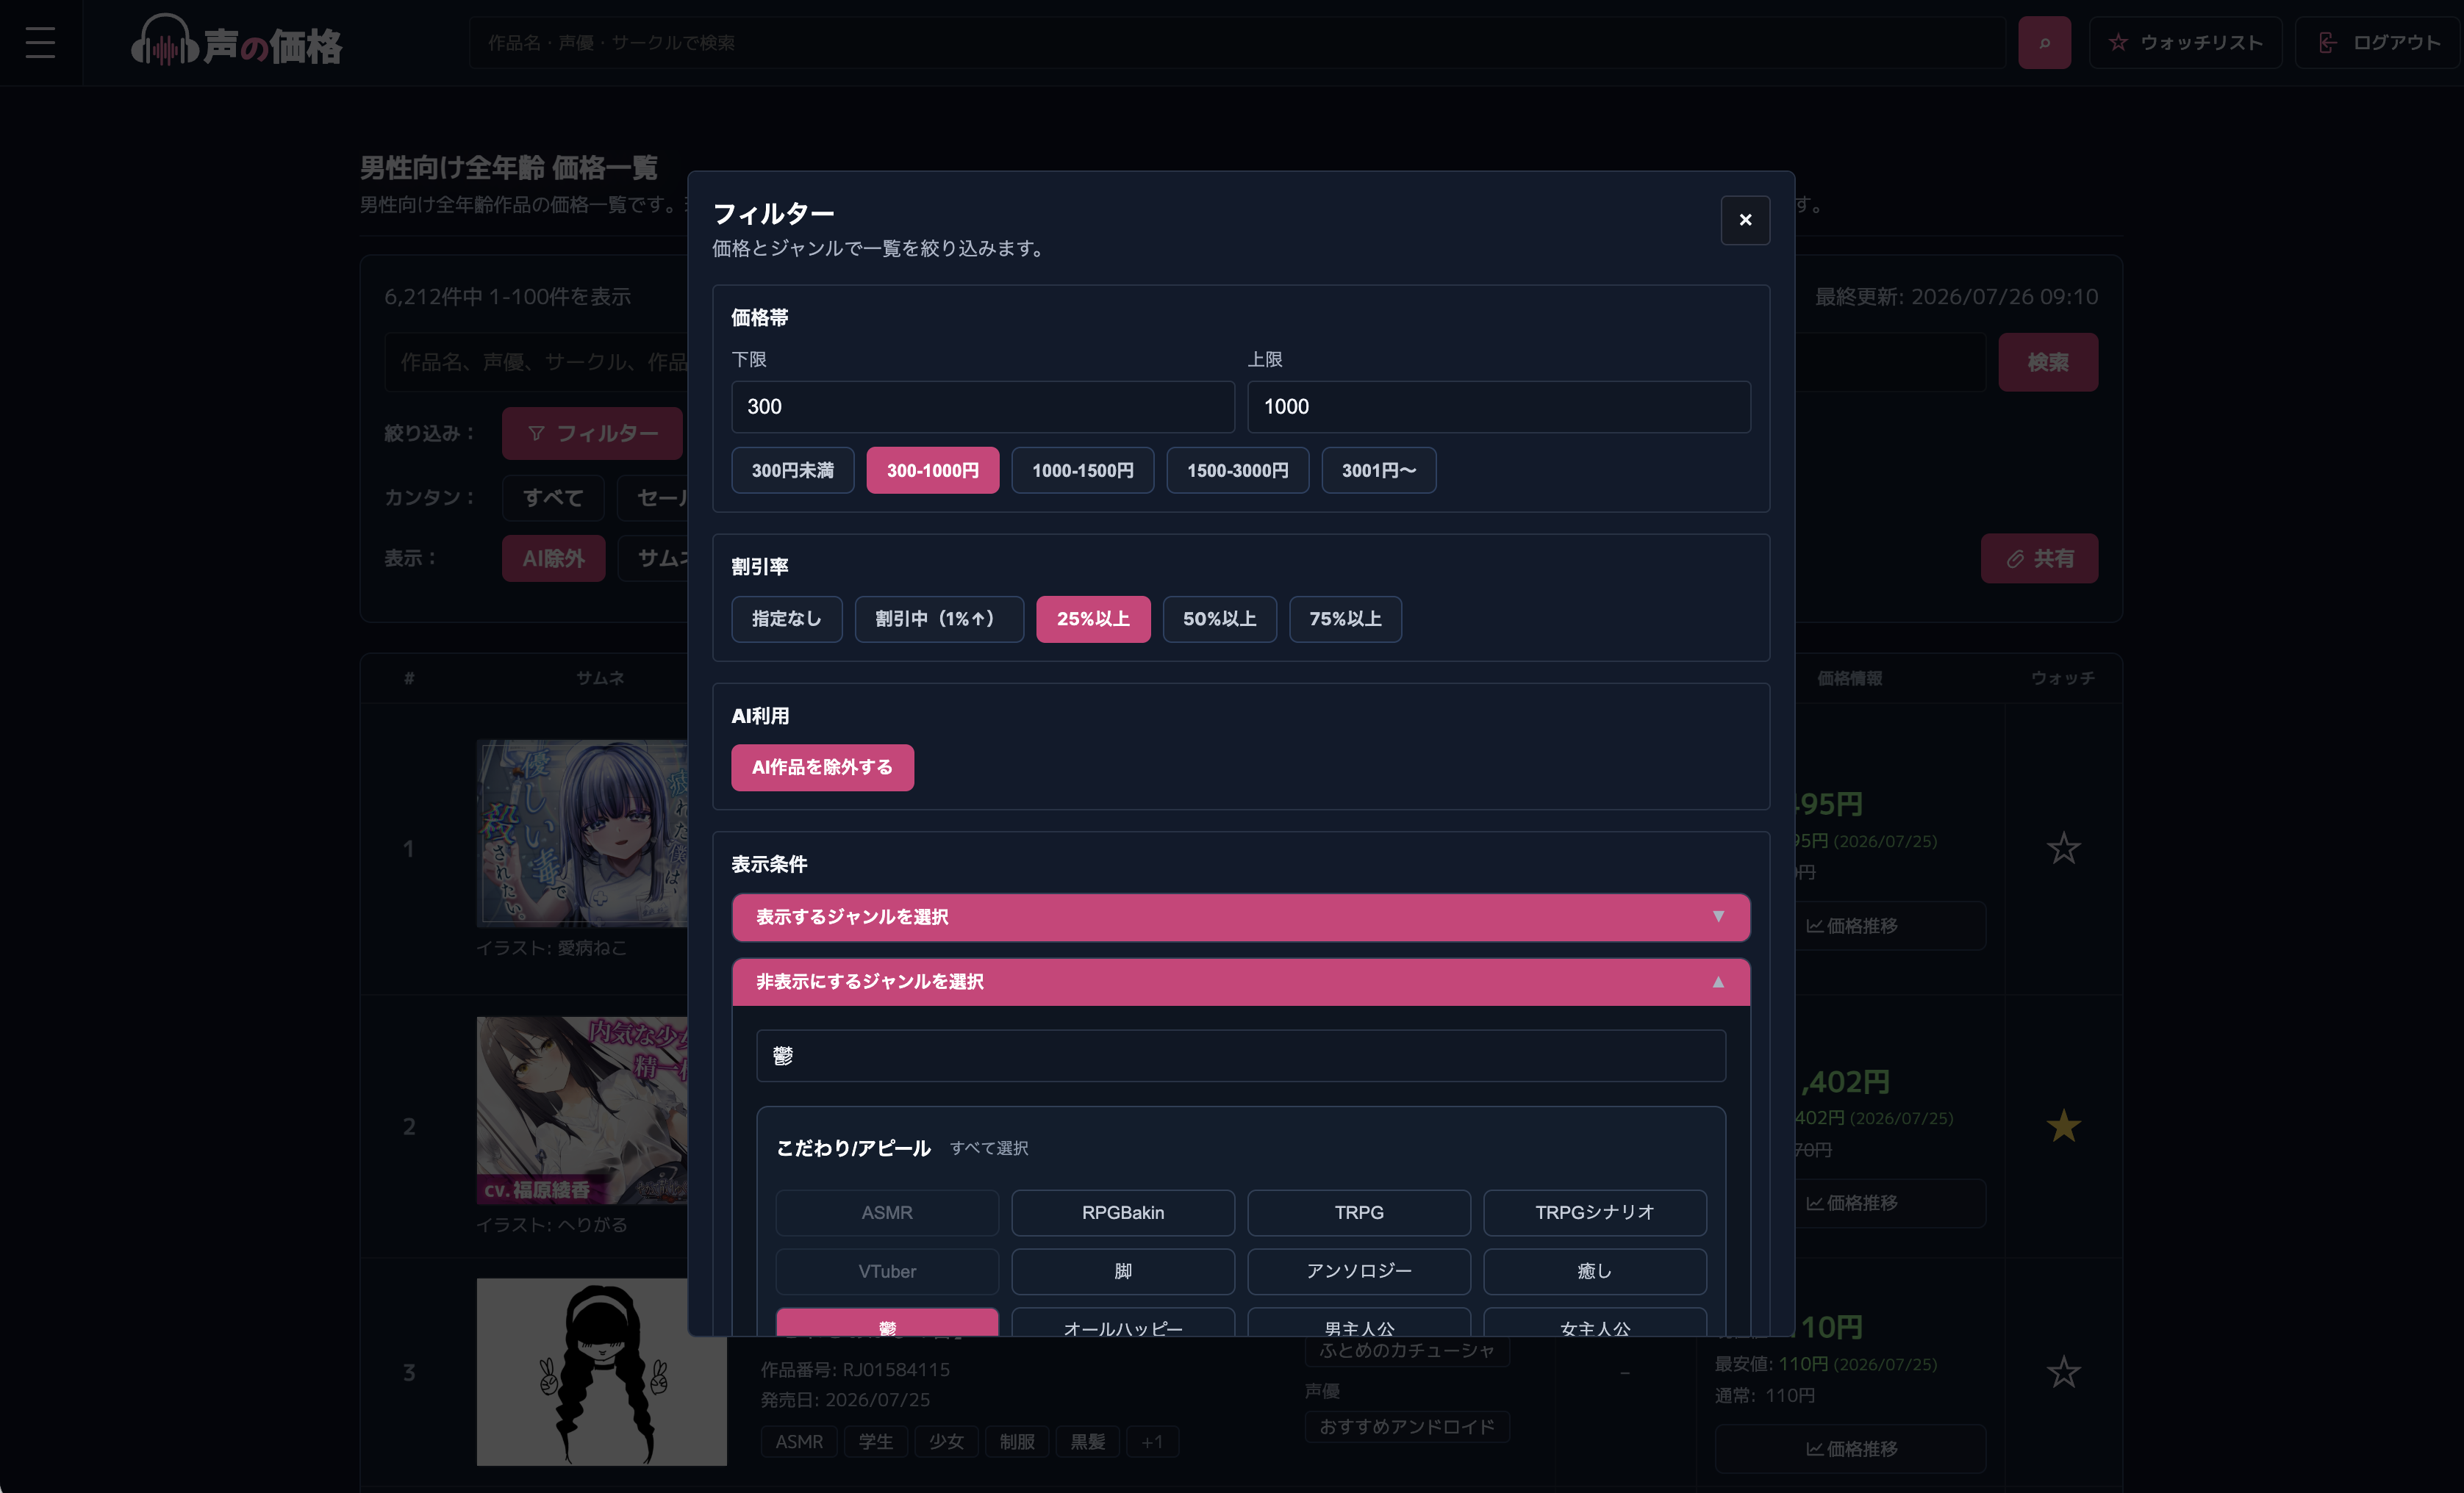
Task: Click the funnel icon on フィルター button
Action: 537,433
